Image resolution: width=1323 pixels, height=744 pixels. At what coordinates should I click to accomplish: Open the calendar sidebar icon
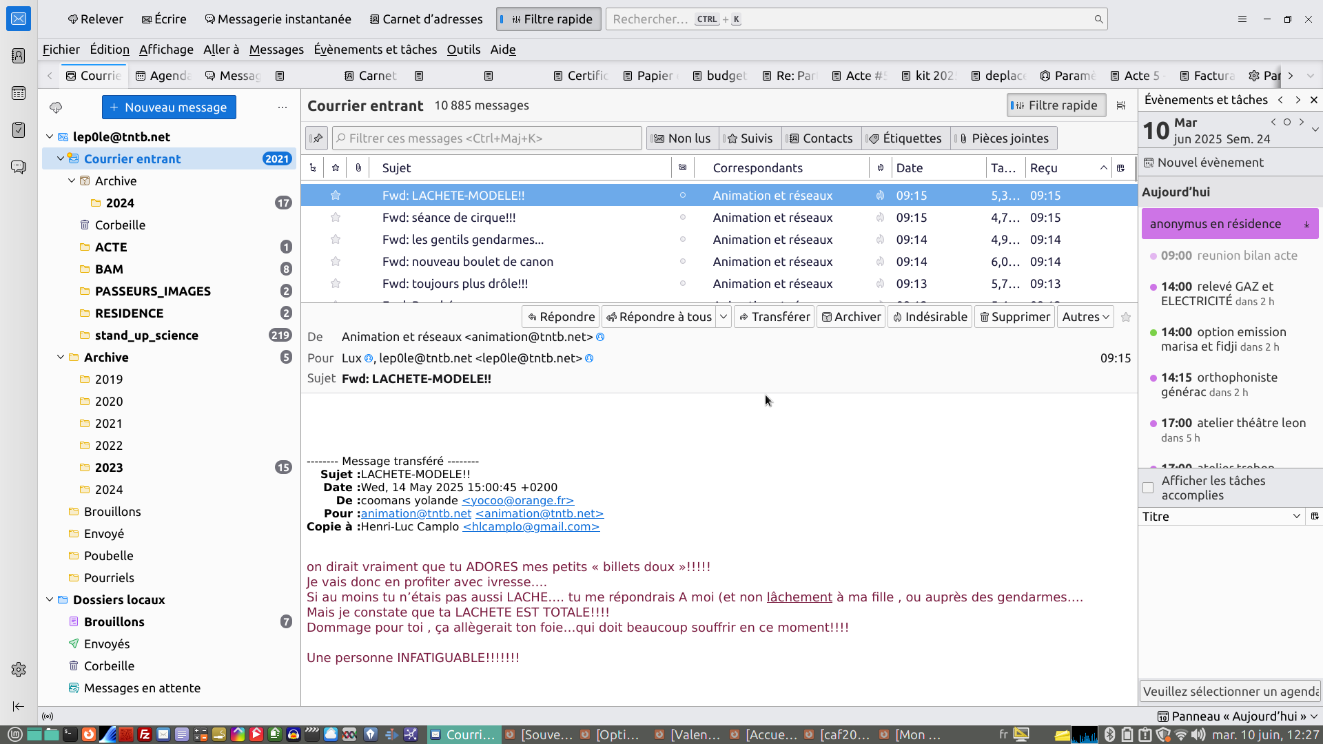[19, 93]
